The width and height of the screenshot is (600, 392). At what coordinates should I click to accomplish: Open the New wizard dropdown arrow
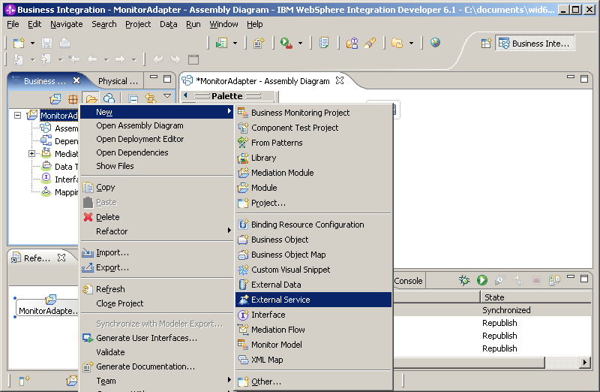(x=32, y=44)
